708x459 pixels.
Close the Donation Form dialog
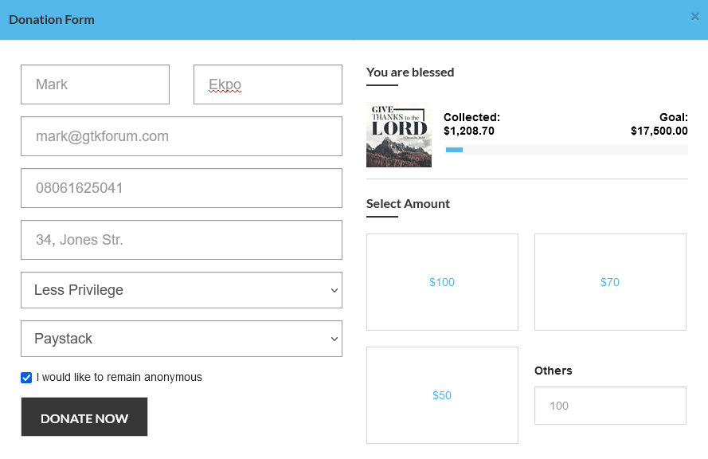pyautogui.click(x=694, y=16)
